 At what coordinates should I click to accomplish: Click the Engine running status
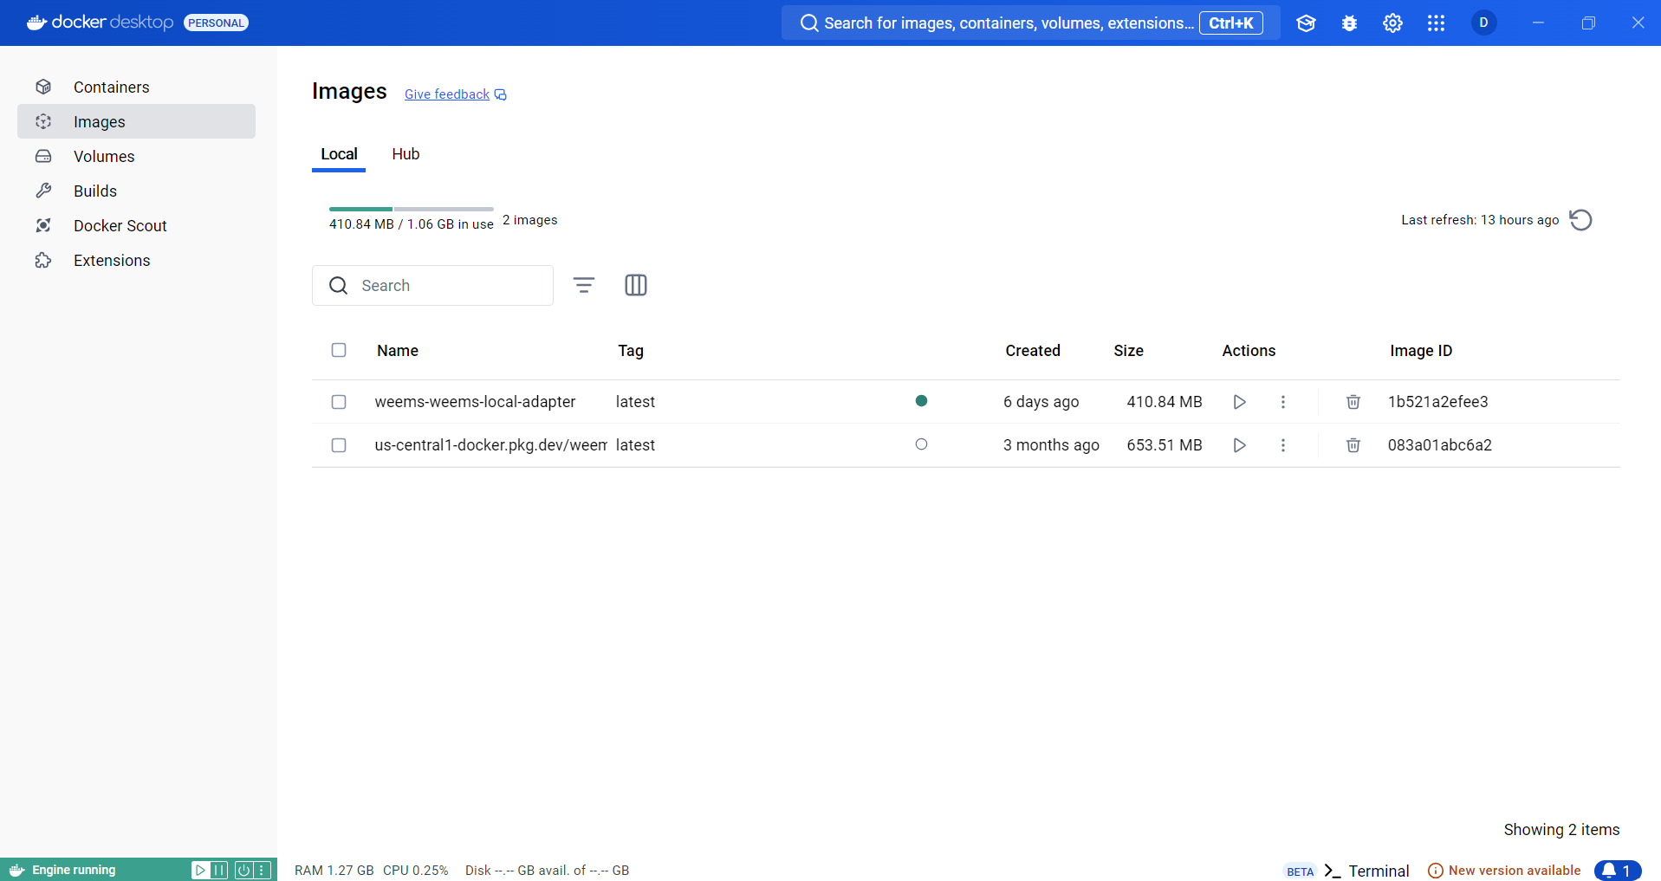[74, 870]
